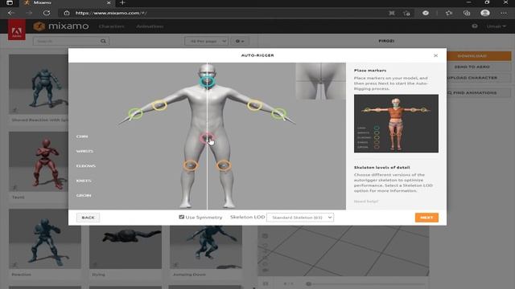Click the BACK button
This screenshot has width=515, height=289.
tap(88, 218)
